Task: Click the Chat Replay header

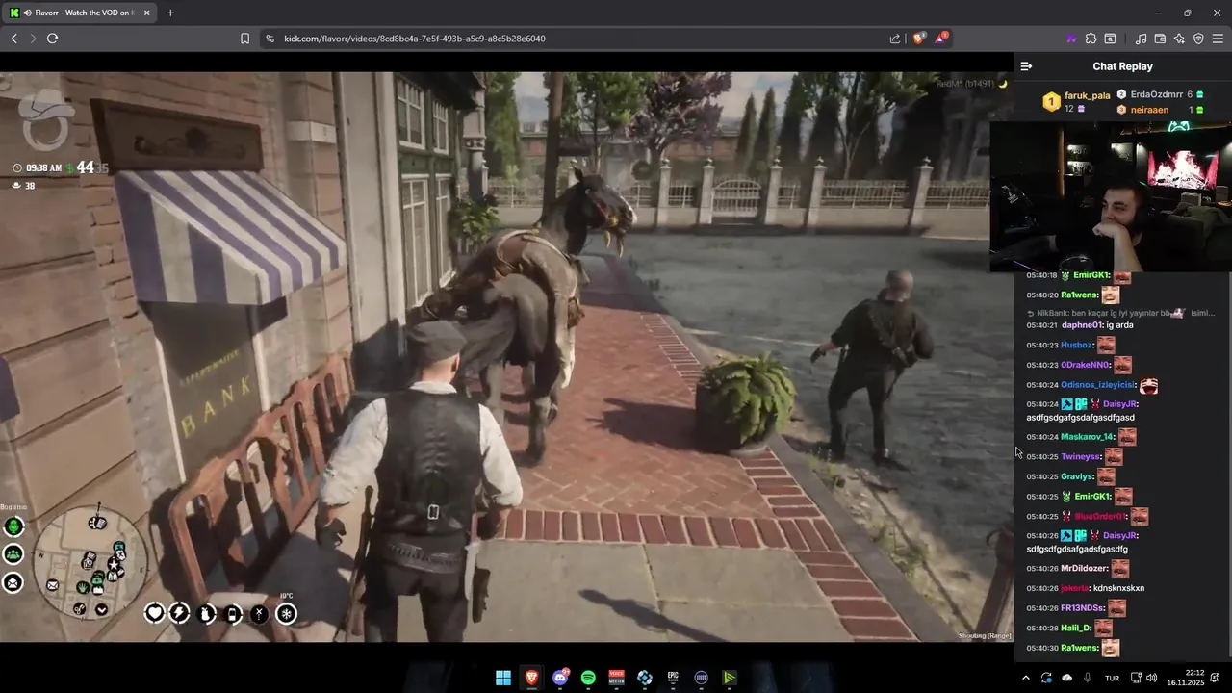Action: (x=1122, y=66)
